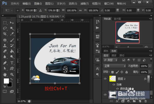
Task: Toggle maintain aspect ratio link
Action: click(x=80, y=10)
